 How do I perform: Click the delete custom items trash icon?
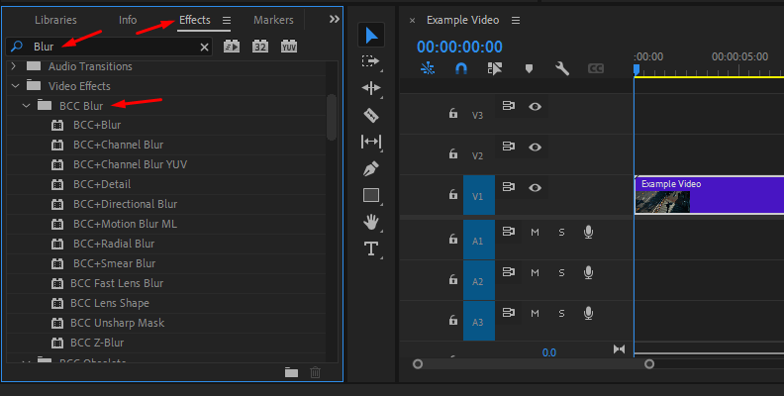pos(315,372)
